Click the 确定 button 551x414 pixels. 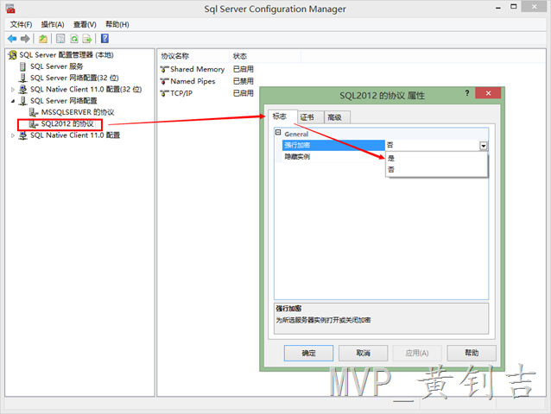pos(308,353)
